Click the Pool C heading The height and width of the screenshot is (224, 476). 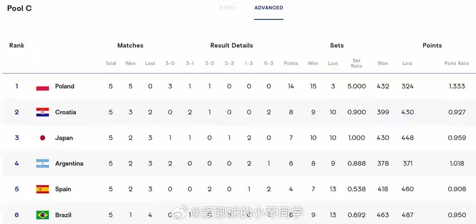(19, 8)
